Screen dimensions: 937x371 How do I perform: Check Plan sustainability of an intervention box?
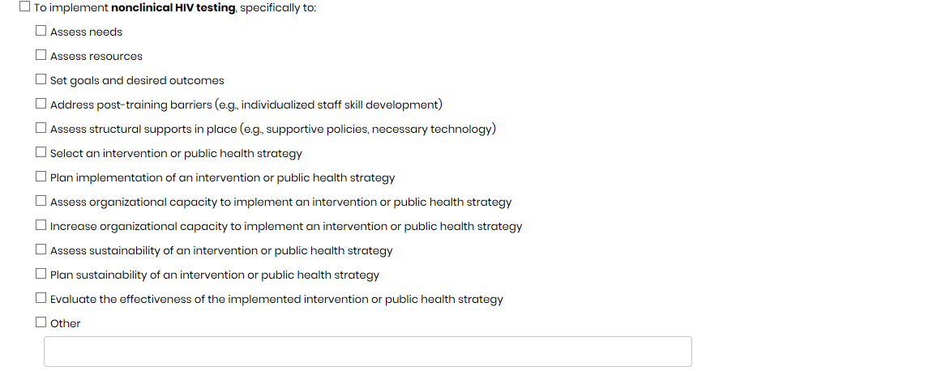[x=41, y=275]
